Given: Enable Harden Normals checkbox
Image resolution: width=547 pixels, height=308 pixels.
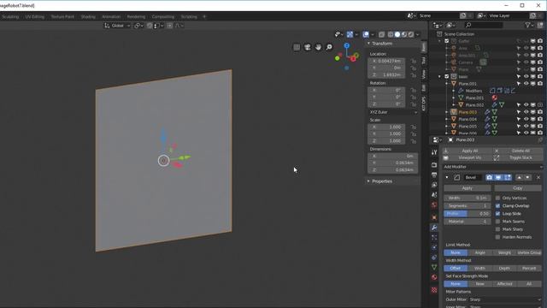Looking at the screenshot, I should coord(497,237).
